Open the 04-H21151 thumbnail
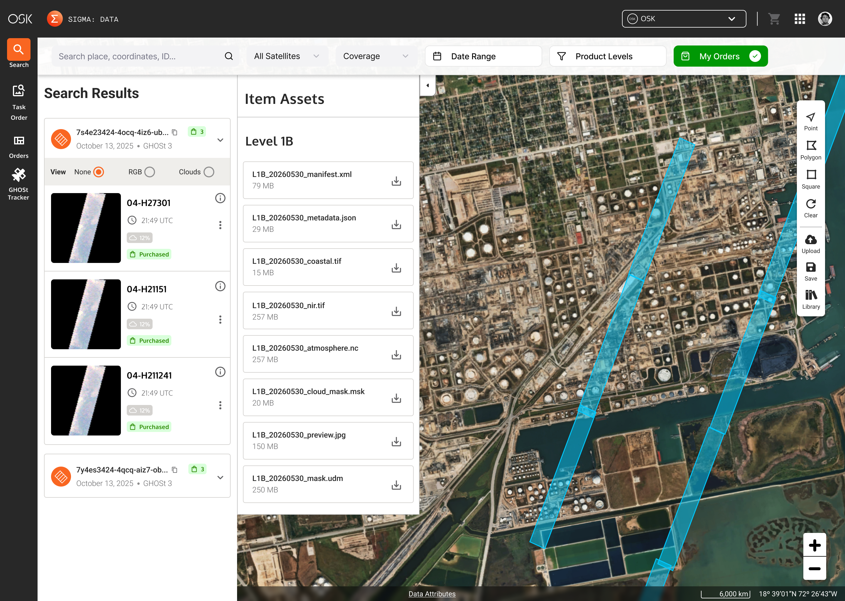This screenshot has height=601, width=845. (86, 314)
